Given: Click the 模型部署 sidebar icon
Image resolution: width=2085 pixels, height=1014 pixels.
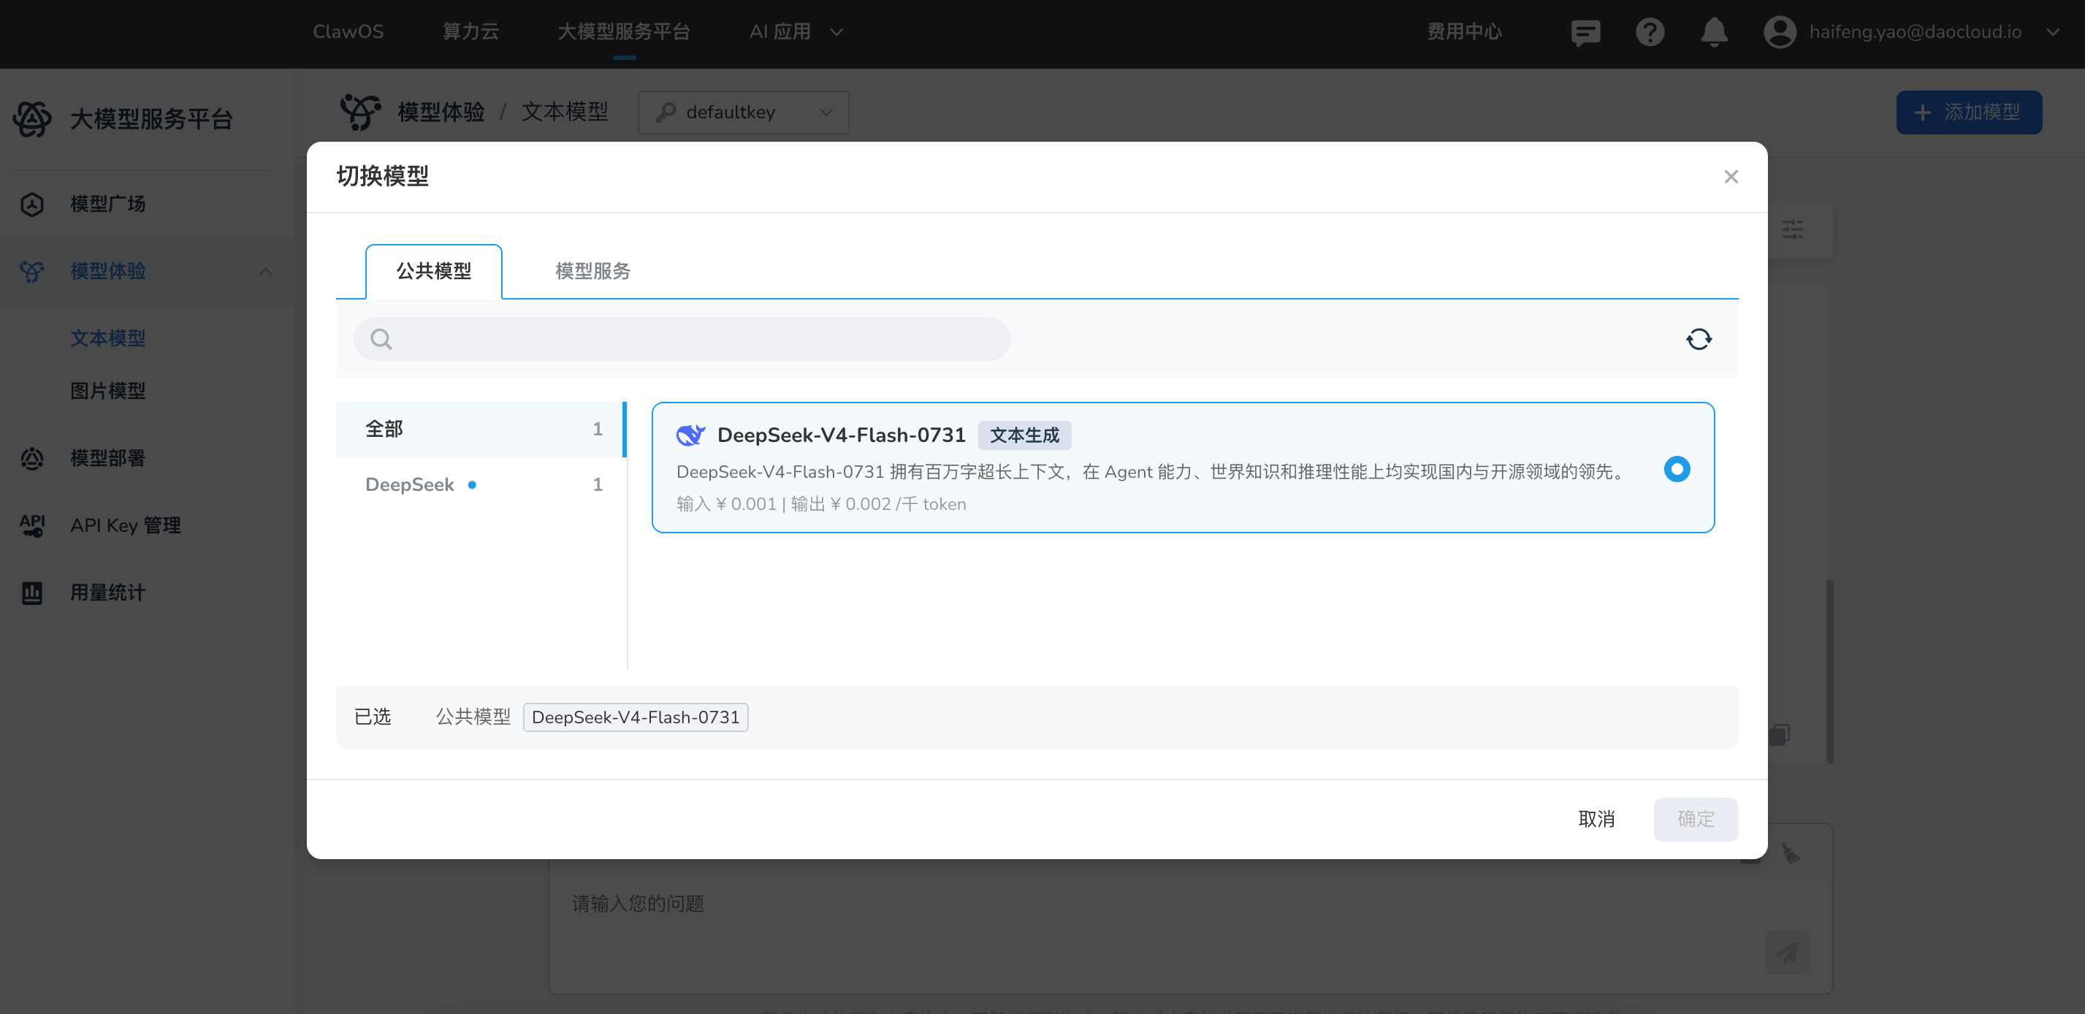Looking at the screenshot, I should pos(31,459).
